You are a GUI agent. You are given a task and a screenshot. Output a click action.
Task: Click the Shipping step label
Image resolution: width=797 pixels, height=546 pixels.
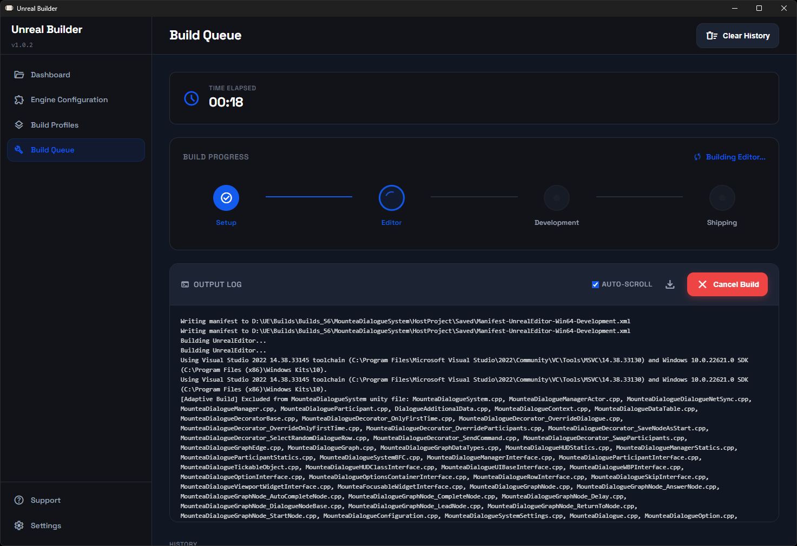722,223
